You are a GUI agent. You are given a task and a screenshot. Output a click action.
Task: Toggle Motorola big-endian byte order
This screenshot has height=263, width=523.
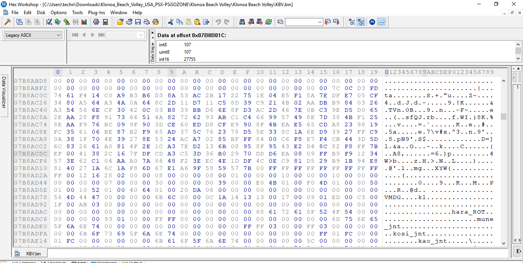click(372, 22)
